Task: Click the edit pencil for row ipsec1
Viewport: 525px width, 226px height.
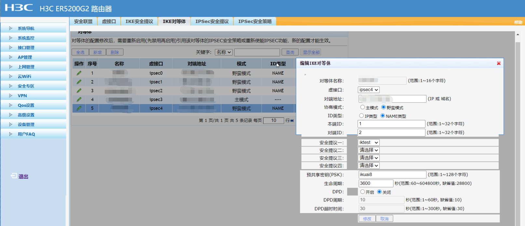Action: tap(79, 82)
